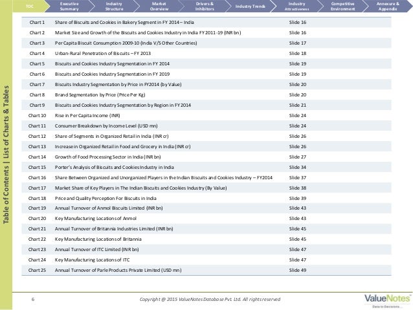The width and height of the screenshot is (413, 310).
Task: Click the copyright notice in footer
Action: (x=210, y=299)
